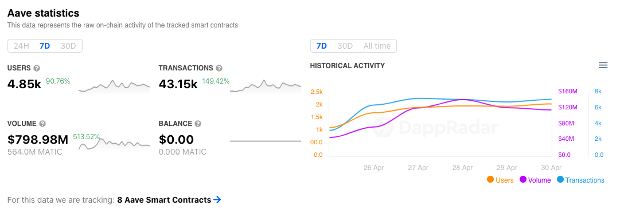This screenshot has height=213, width=620.
Task: Click the blue arrow after Aave Smart Contracts
Action: click(x=217, y=200)
